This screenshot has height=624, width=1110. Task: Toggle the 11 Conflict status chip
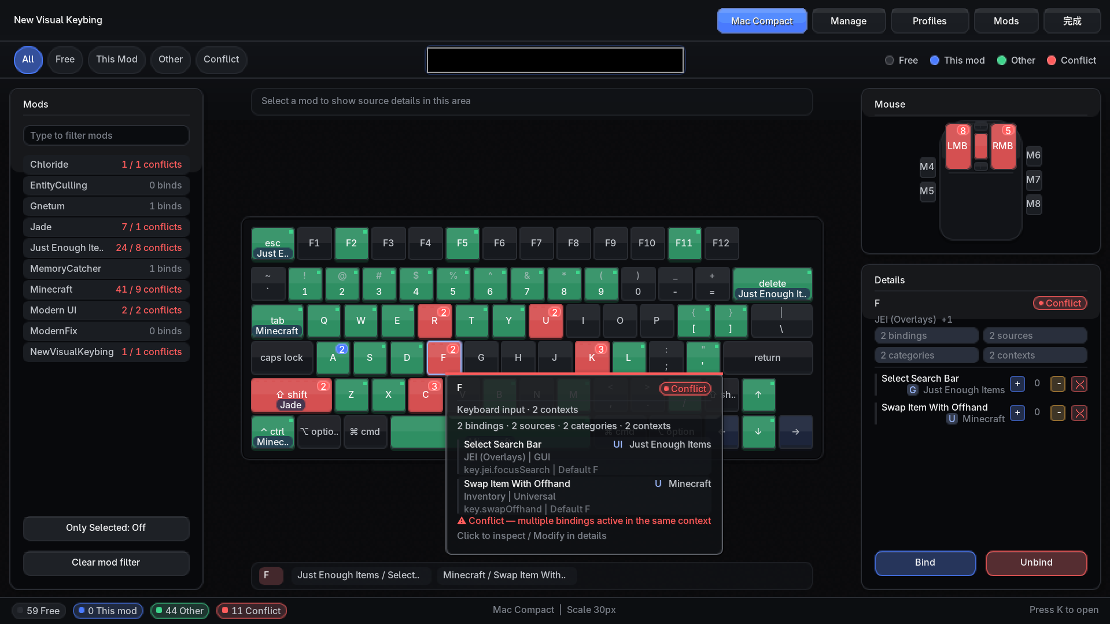click(x=251, y=611)
